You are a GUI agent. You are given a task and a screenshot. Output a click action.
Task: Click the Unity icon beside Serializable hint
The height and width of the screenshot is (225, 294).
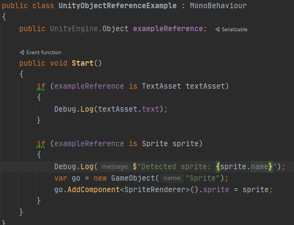(x=217, y=30)
